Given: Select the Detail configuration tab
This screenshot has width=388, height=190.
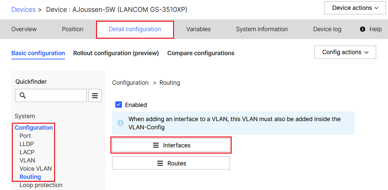Looking at the screenshot, I should tap(135, 29).
